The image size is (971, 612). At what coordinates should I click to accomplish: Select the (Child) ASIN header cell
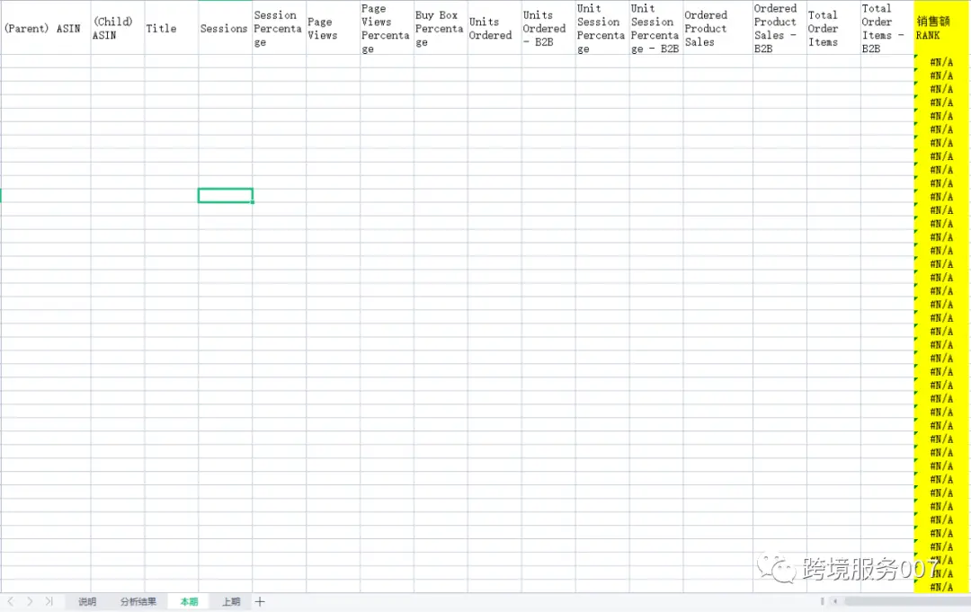point(117,28)
